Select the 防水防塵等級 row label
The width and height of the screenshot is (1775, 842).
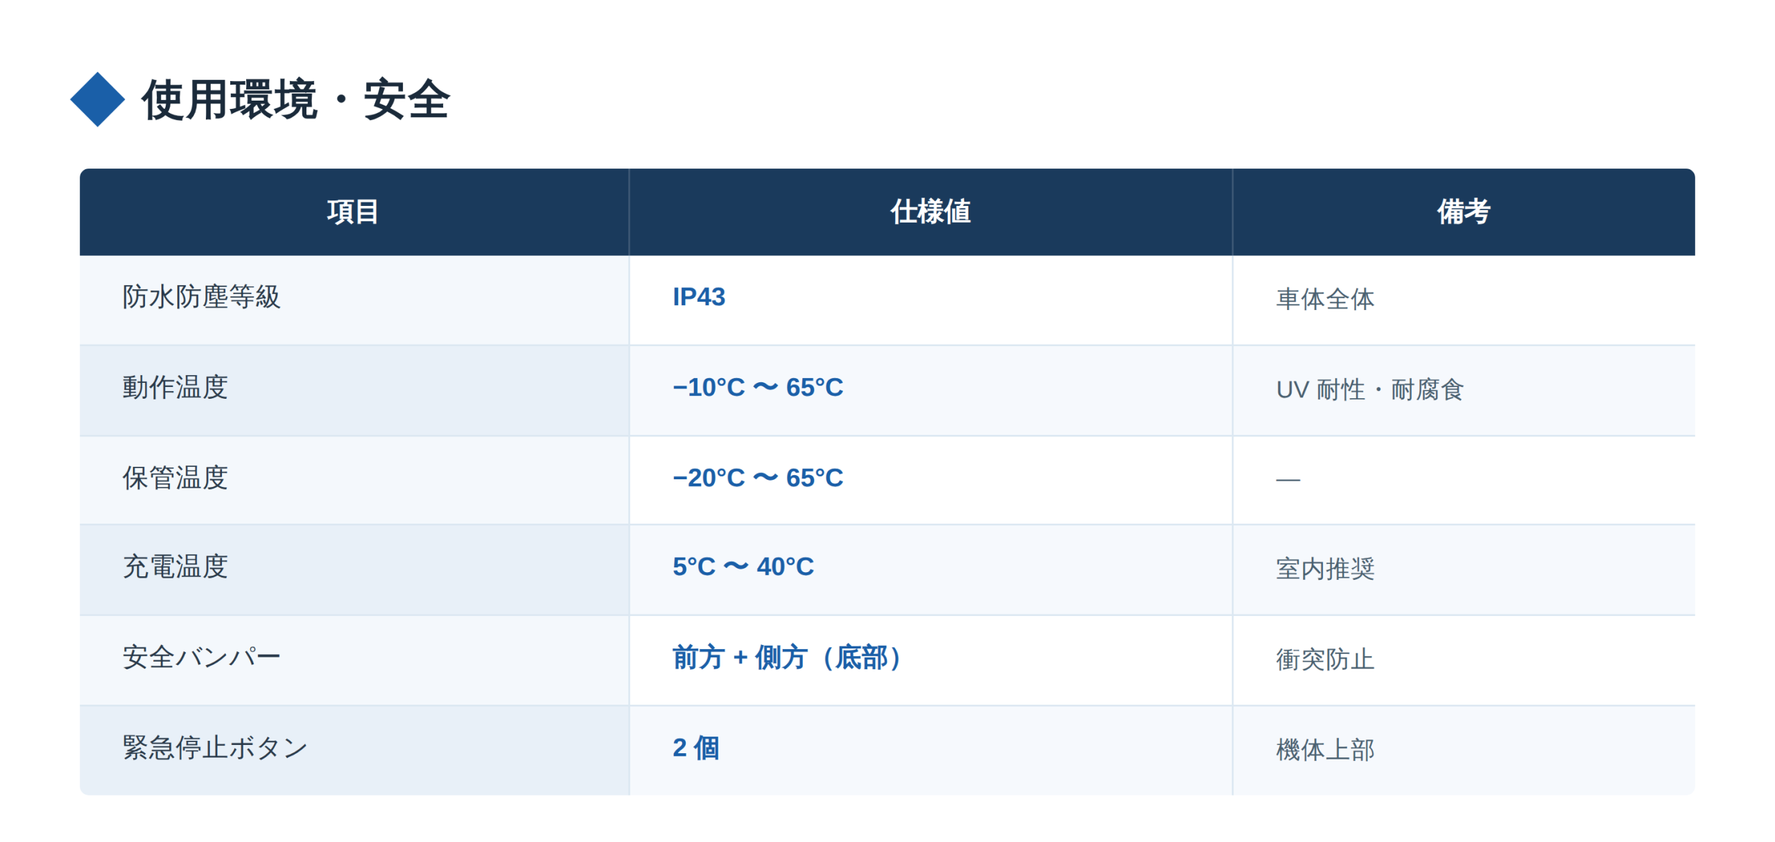tap(201, 297)
